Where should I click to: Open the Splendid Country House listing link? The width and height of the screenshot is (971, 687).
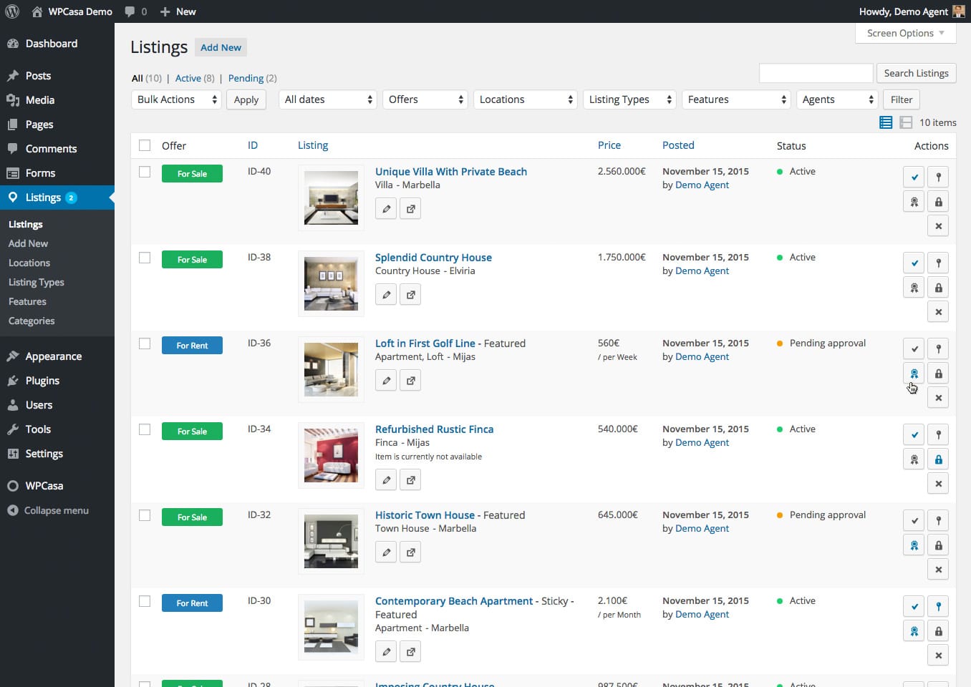click(433, 258)
